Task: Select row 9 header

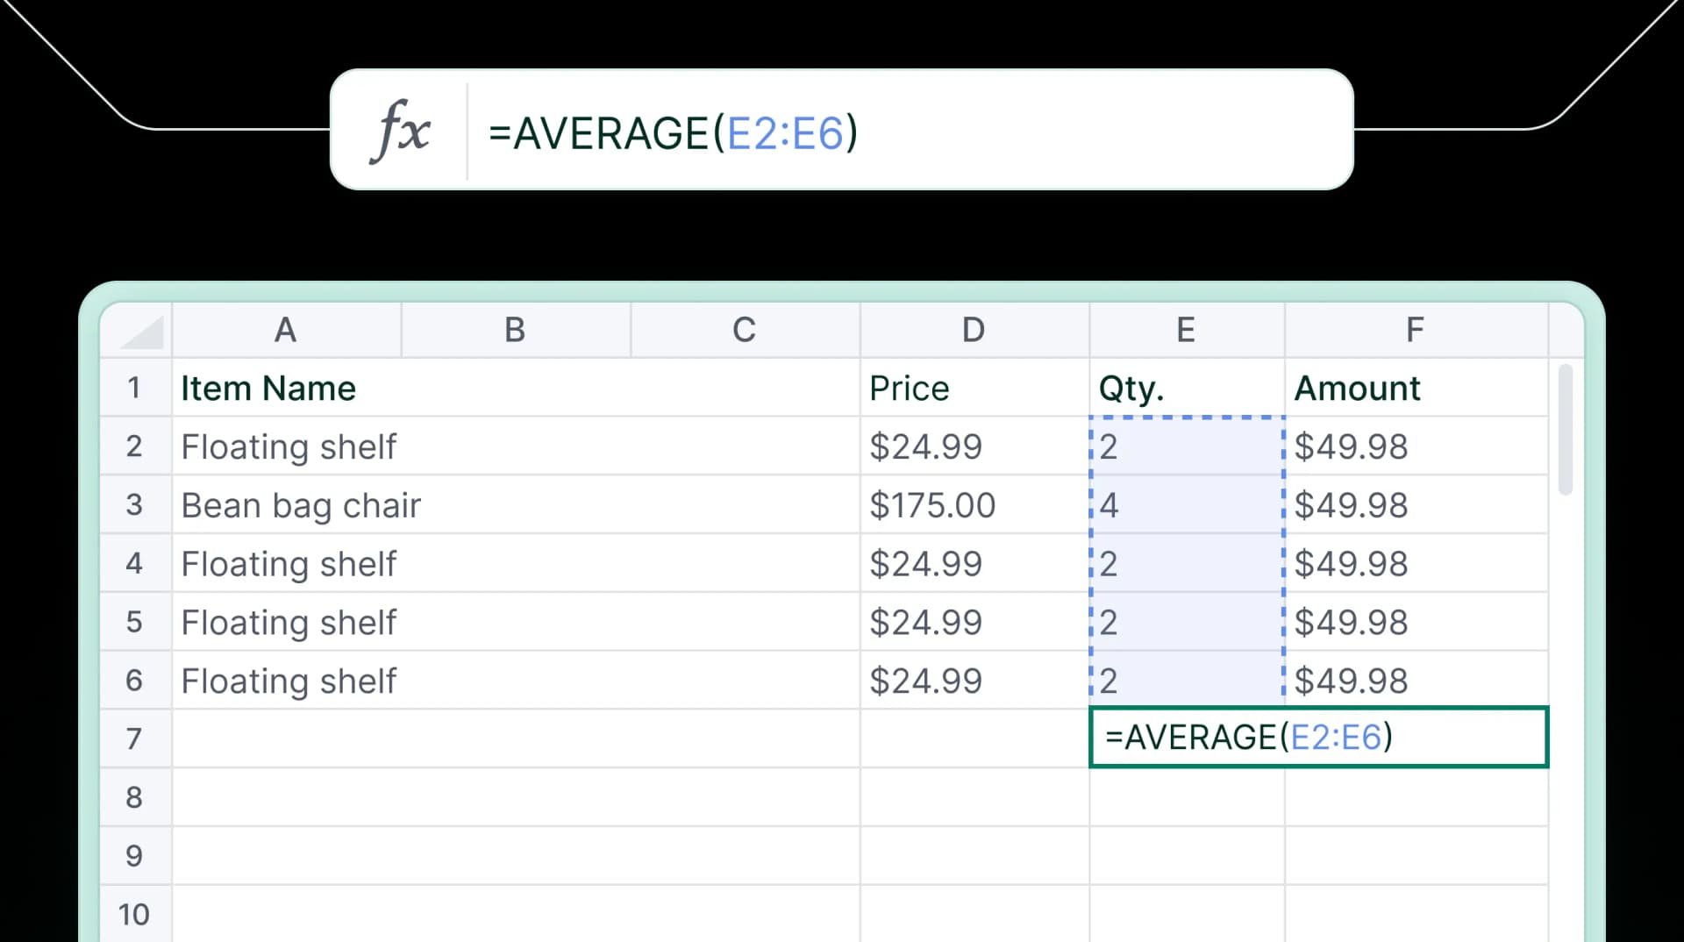Action: click(x=135, y=855)
